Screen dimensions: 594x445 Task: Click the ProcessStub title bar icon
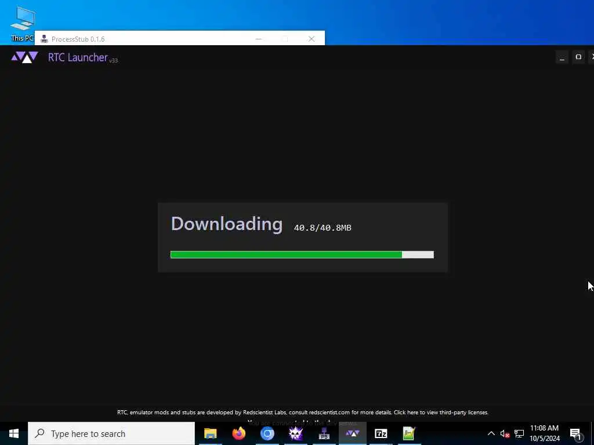click(x=44, y=39)
